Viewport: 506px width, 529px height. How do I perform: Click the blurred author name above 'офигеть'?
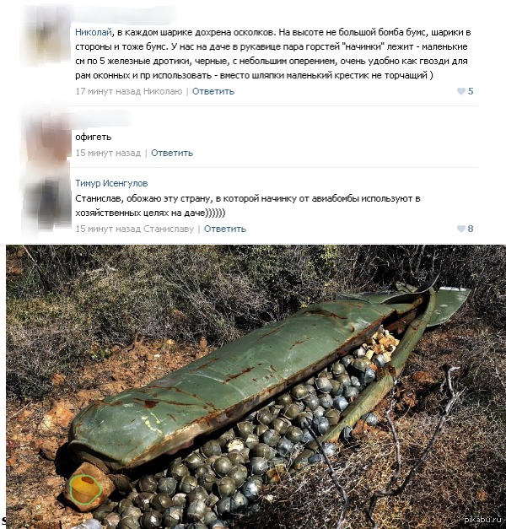(103, 121)
